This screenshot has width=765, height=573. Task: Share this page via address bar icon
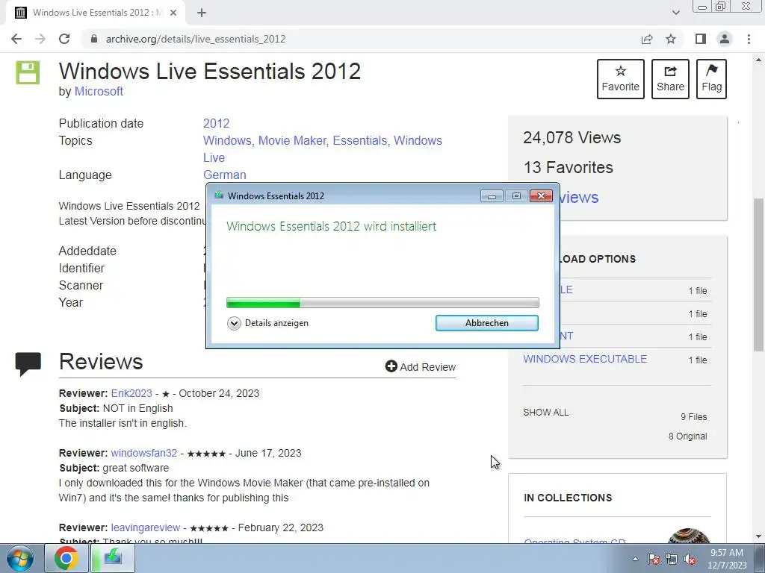pos(647,39)
